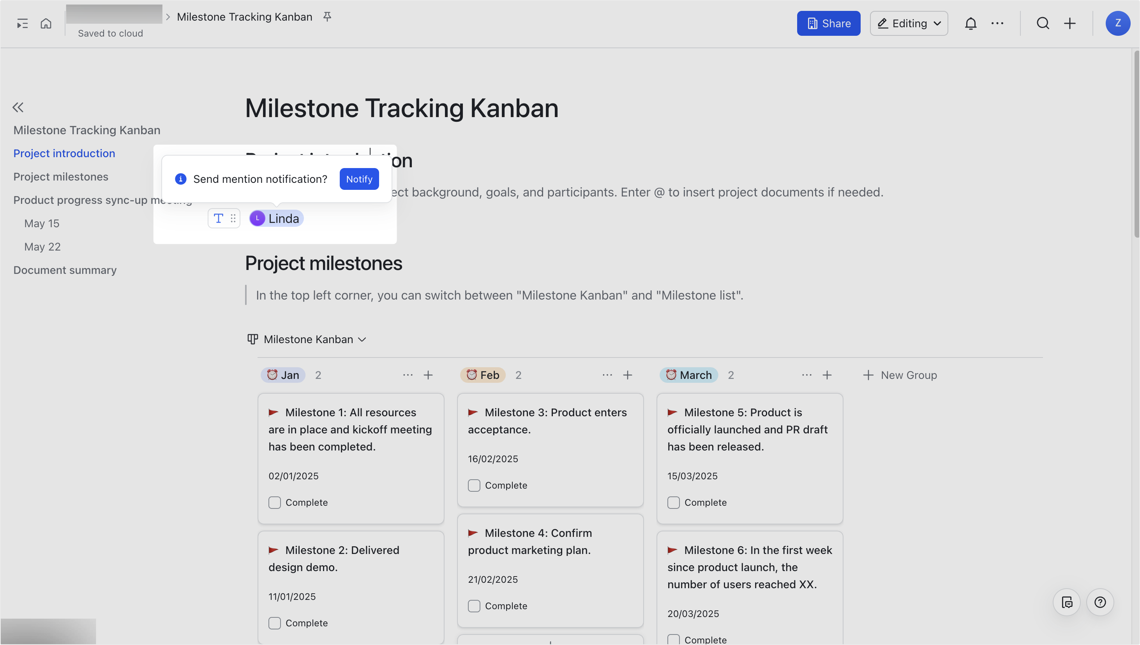Jump to Project introduction in outline
Screen dimensions: 1140x645
tap(64, 153)
